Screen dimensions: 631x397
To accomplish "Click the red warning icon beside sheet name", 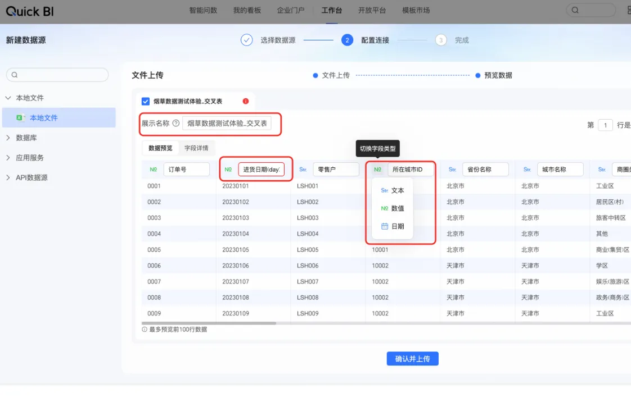I will coord(245,101).
